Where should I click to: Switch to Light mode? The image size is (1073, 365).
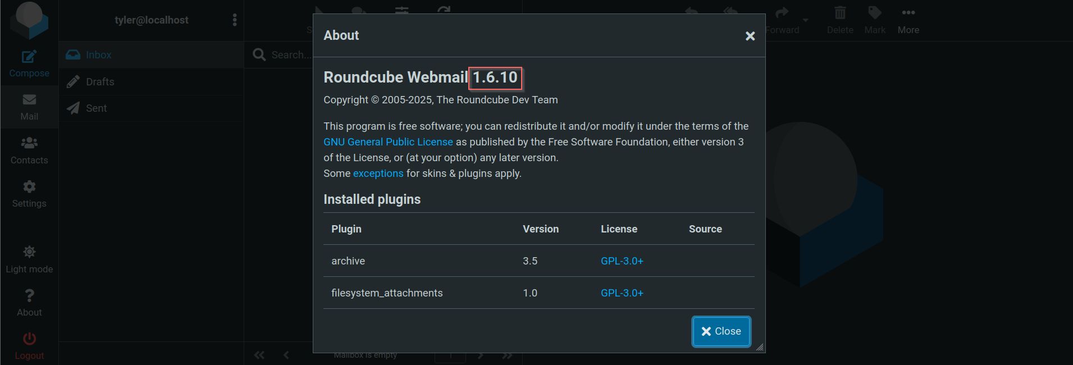[29, 253]
